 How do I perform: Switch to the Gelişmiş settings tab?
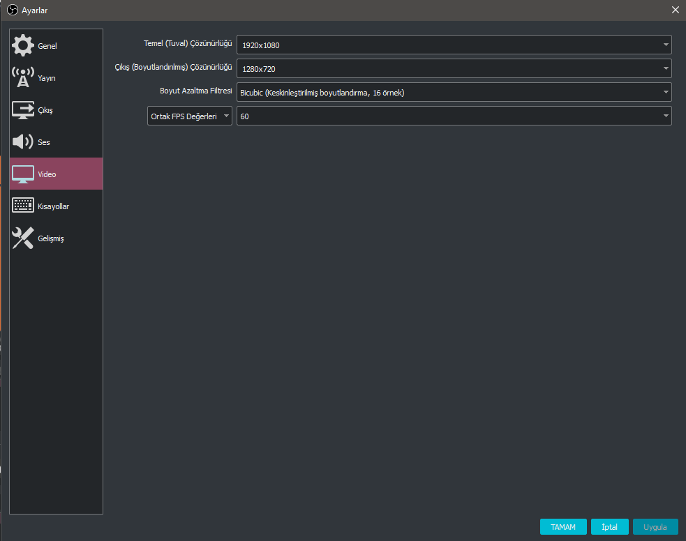[x=56, y=238]
